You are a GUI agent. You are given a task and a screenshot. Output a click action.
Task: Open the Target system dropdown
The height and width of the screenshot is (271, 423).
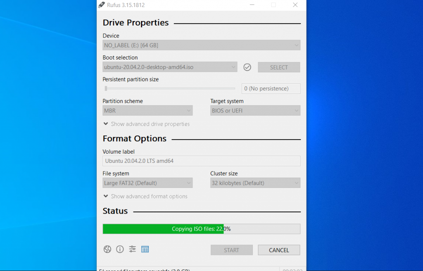tap(255, 110)
